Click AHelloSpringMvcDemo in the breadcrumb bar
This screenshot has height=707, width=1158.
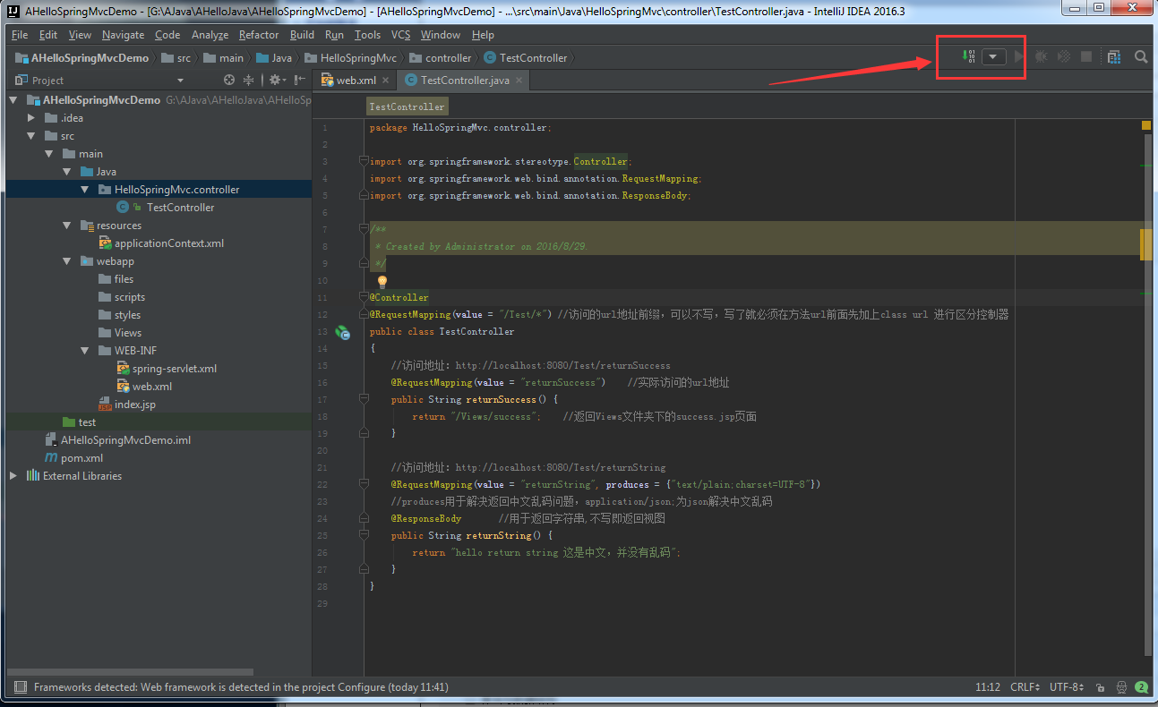[x=81, y=57]
